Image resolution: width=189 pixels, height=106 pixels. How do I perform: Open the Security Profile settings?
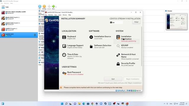click(126, 64)
